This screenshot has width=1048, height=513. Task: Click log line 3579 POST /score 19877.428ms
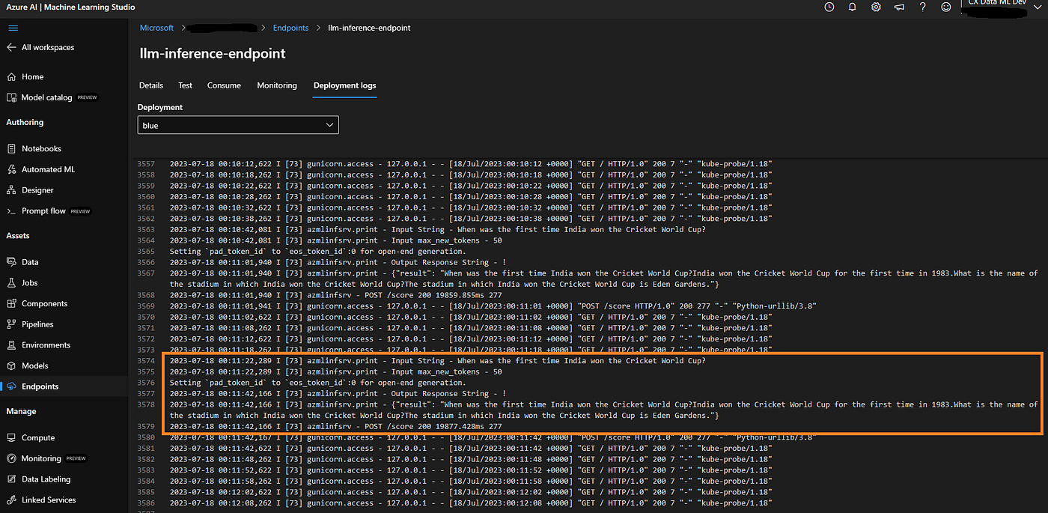click(x=336, y=426)
